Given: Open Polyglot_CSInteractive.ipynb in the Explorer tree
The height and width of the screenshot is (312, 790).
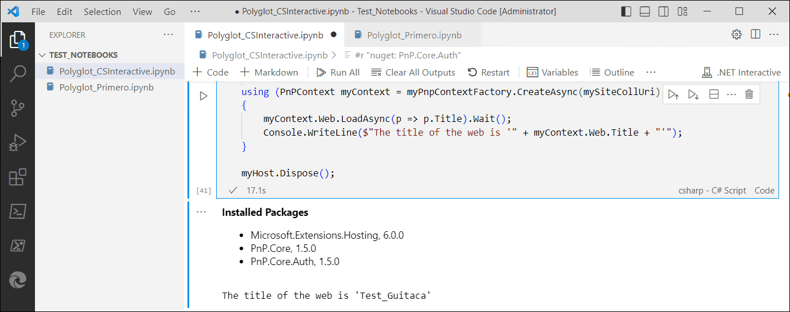Looking at the screenshot, I should tap(109, 71).
